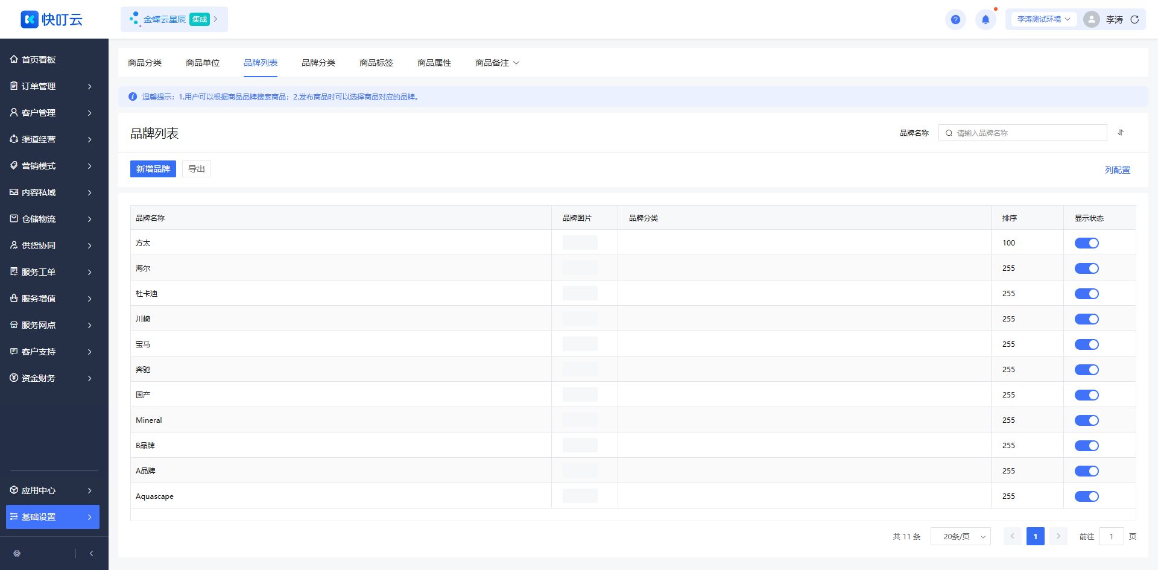1158x570 pixels.
Task: Toggle display status for B品牌
Action: (1087, 446)
